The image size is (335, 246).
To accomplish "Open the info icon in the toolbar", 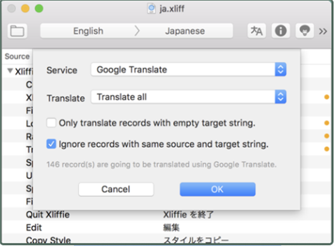I will pyautogui.click(x=280, y=31).
